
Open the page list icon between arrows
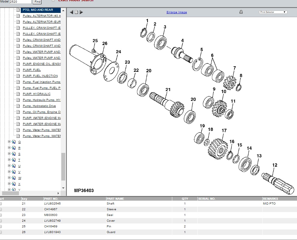point(76,12)
